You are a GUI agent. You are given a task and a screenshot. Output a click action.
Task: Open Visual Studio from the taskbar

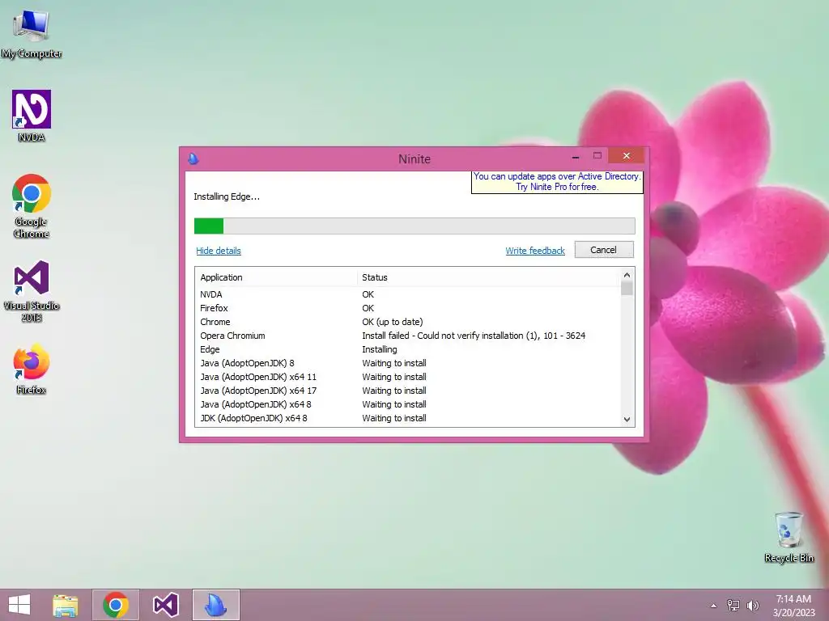click(165, 605)
